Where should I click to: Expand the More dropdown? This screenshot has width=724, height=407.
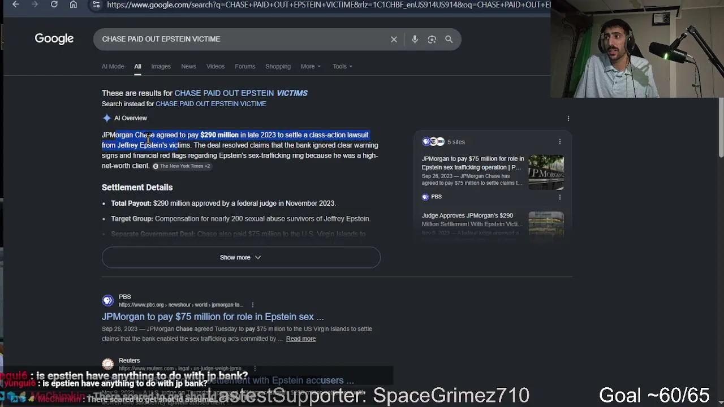coord(311,66)
